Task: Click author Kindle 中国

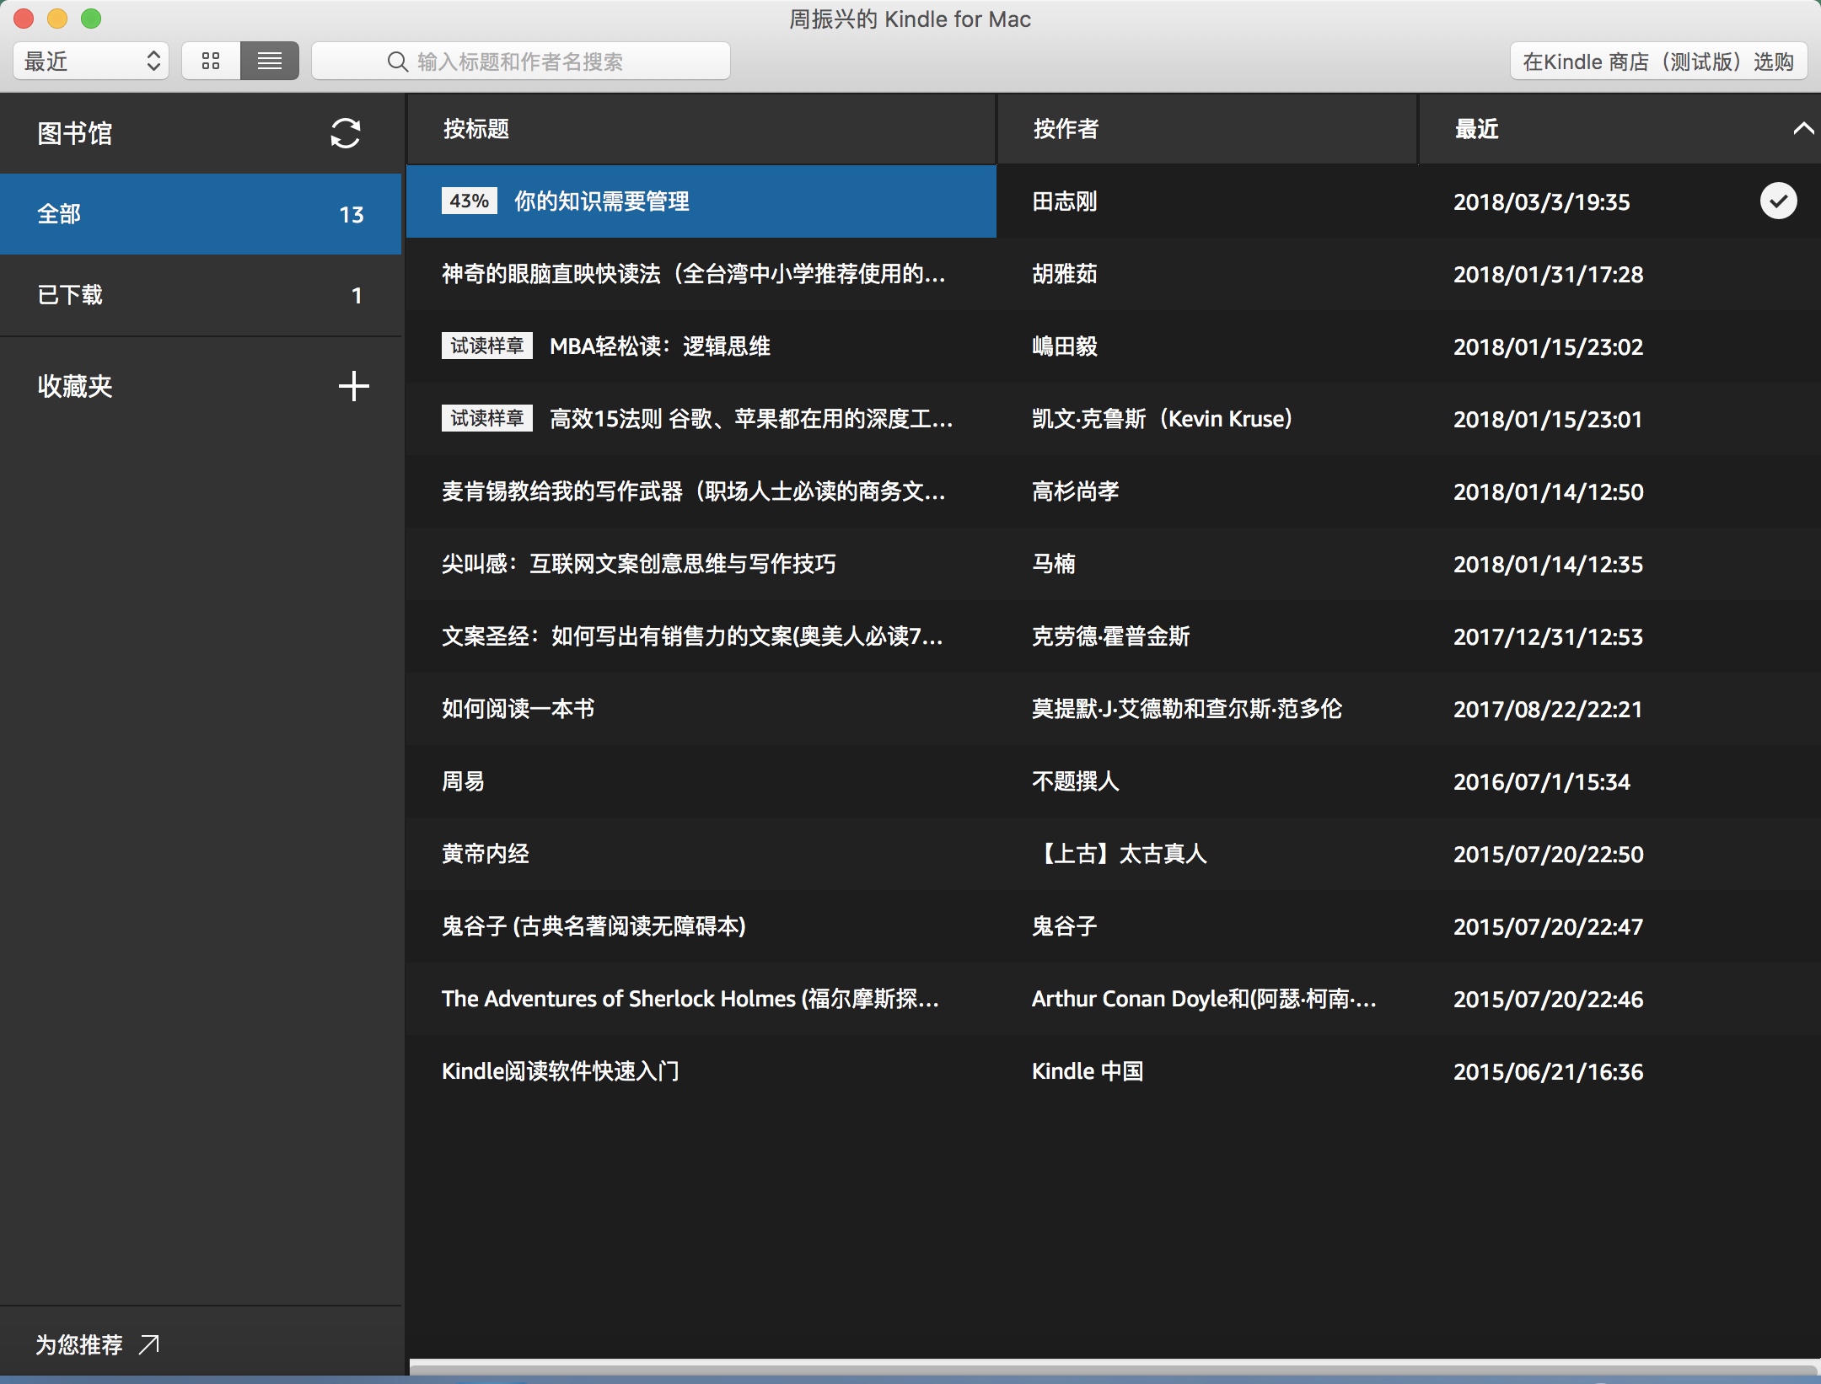Action: point(1088,1071)
